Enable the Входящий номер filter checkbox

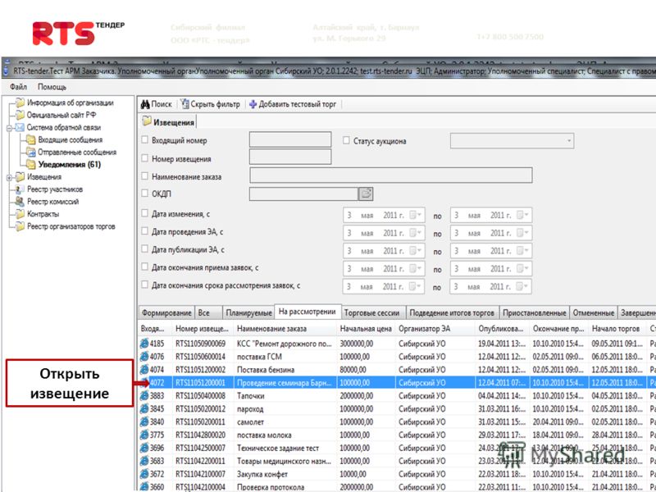click(145, 139)
